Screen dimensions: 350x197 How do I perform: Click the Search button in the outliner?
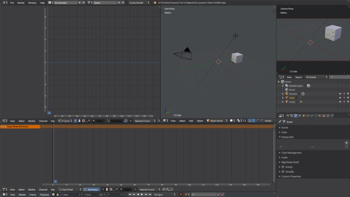(x=298, y=77)
